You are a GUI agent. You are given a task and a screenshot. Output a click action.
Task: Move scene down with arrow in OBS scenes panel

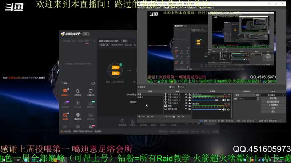[x=152, y=117]
